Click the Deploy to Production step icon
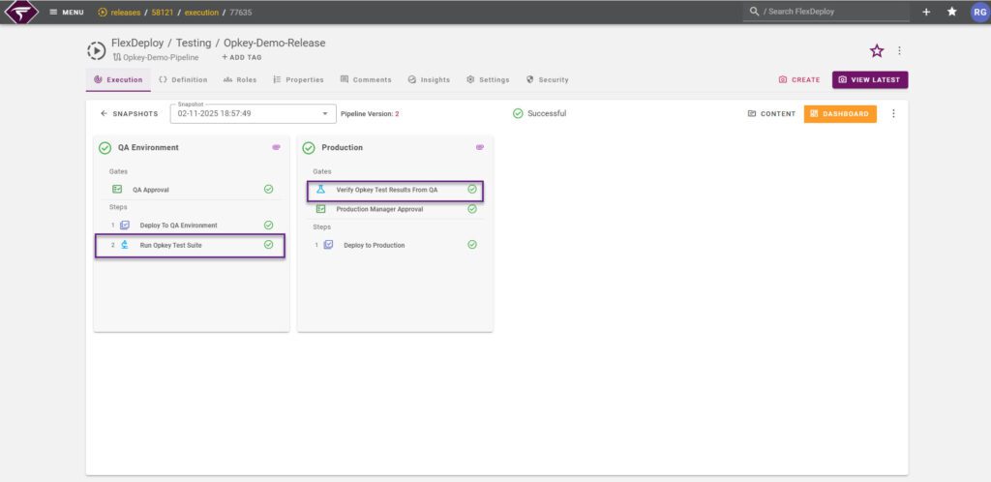This screenshot has width=991, height=482. [328, 245]
